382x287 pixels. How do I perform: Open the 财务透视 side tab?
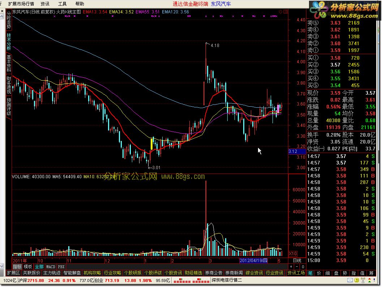point(9,85)
